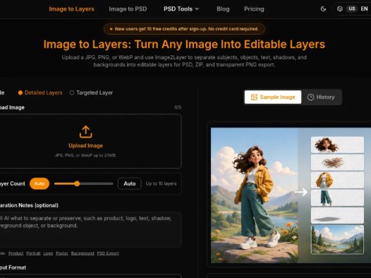Select the head layer thumbnail

pyautogui.click(x=337, y=145)
